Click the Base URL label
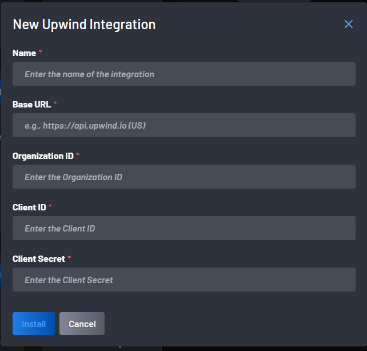The image size is (367, 351). (31, 105)
